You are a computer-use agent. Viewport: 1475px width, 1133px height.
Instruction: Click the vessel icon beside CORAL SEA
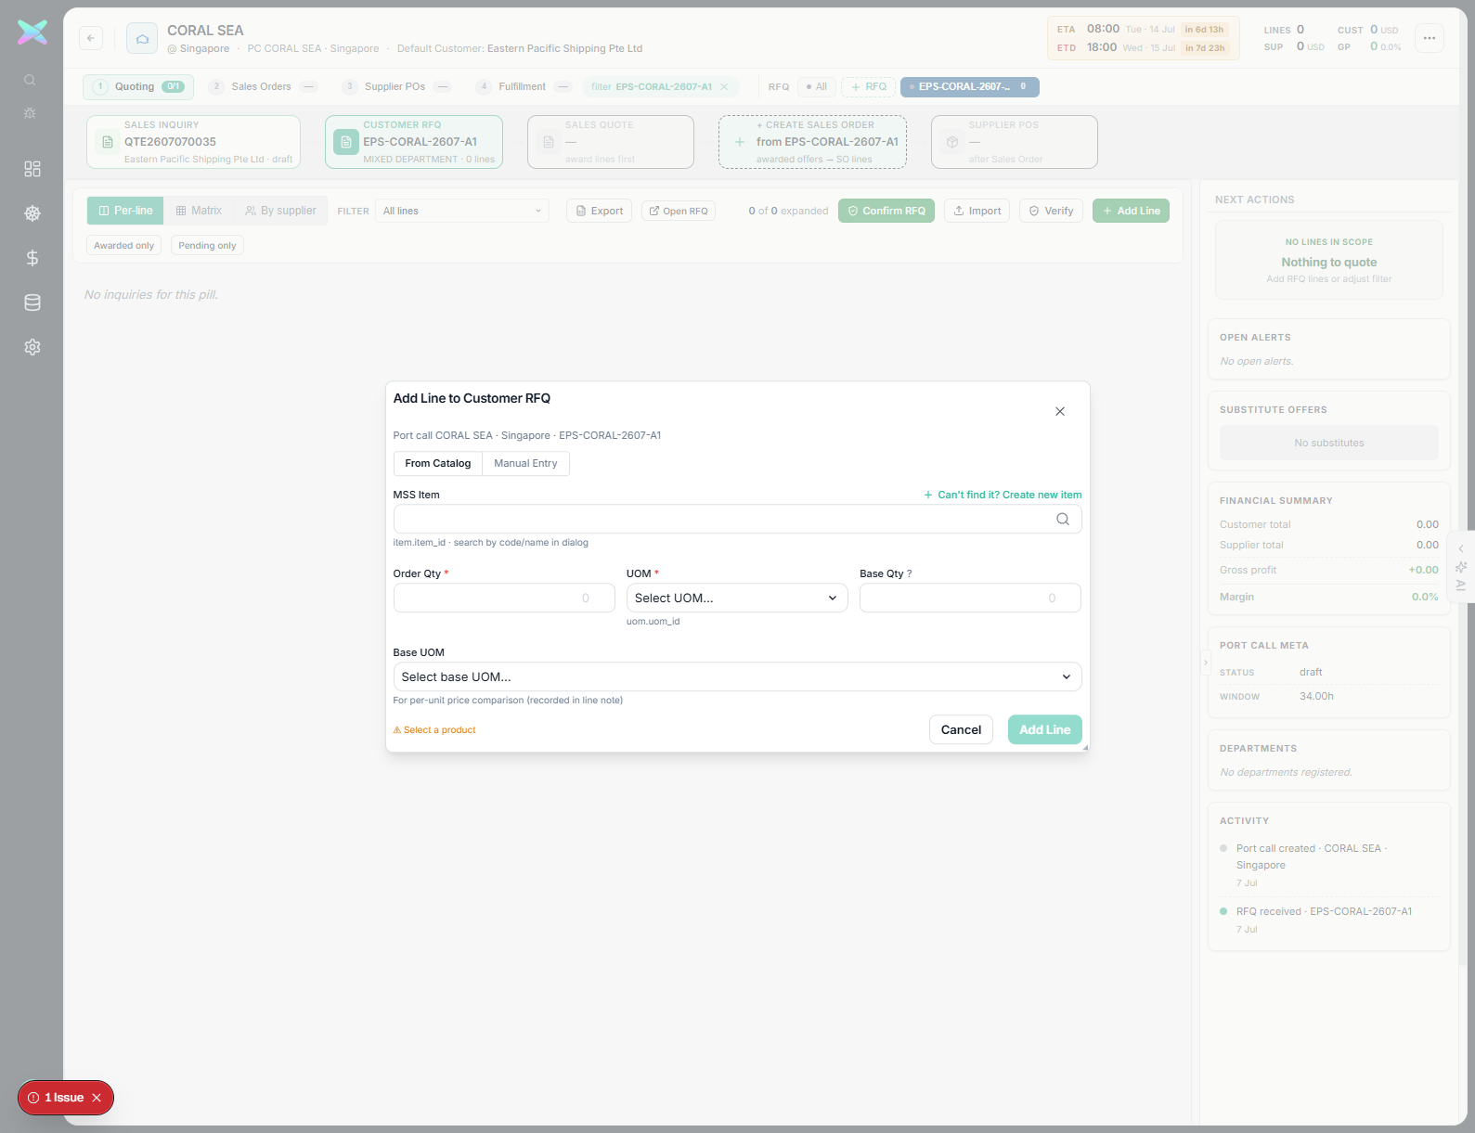(142, 38)
